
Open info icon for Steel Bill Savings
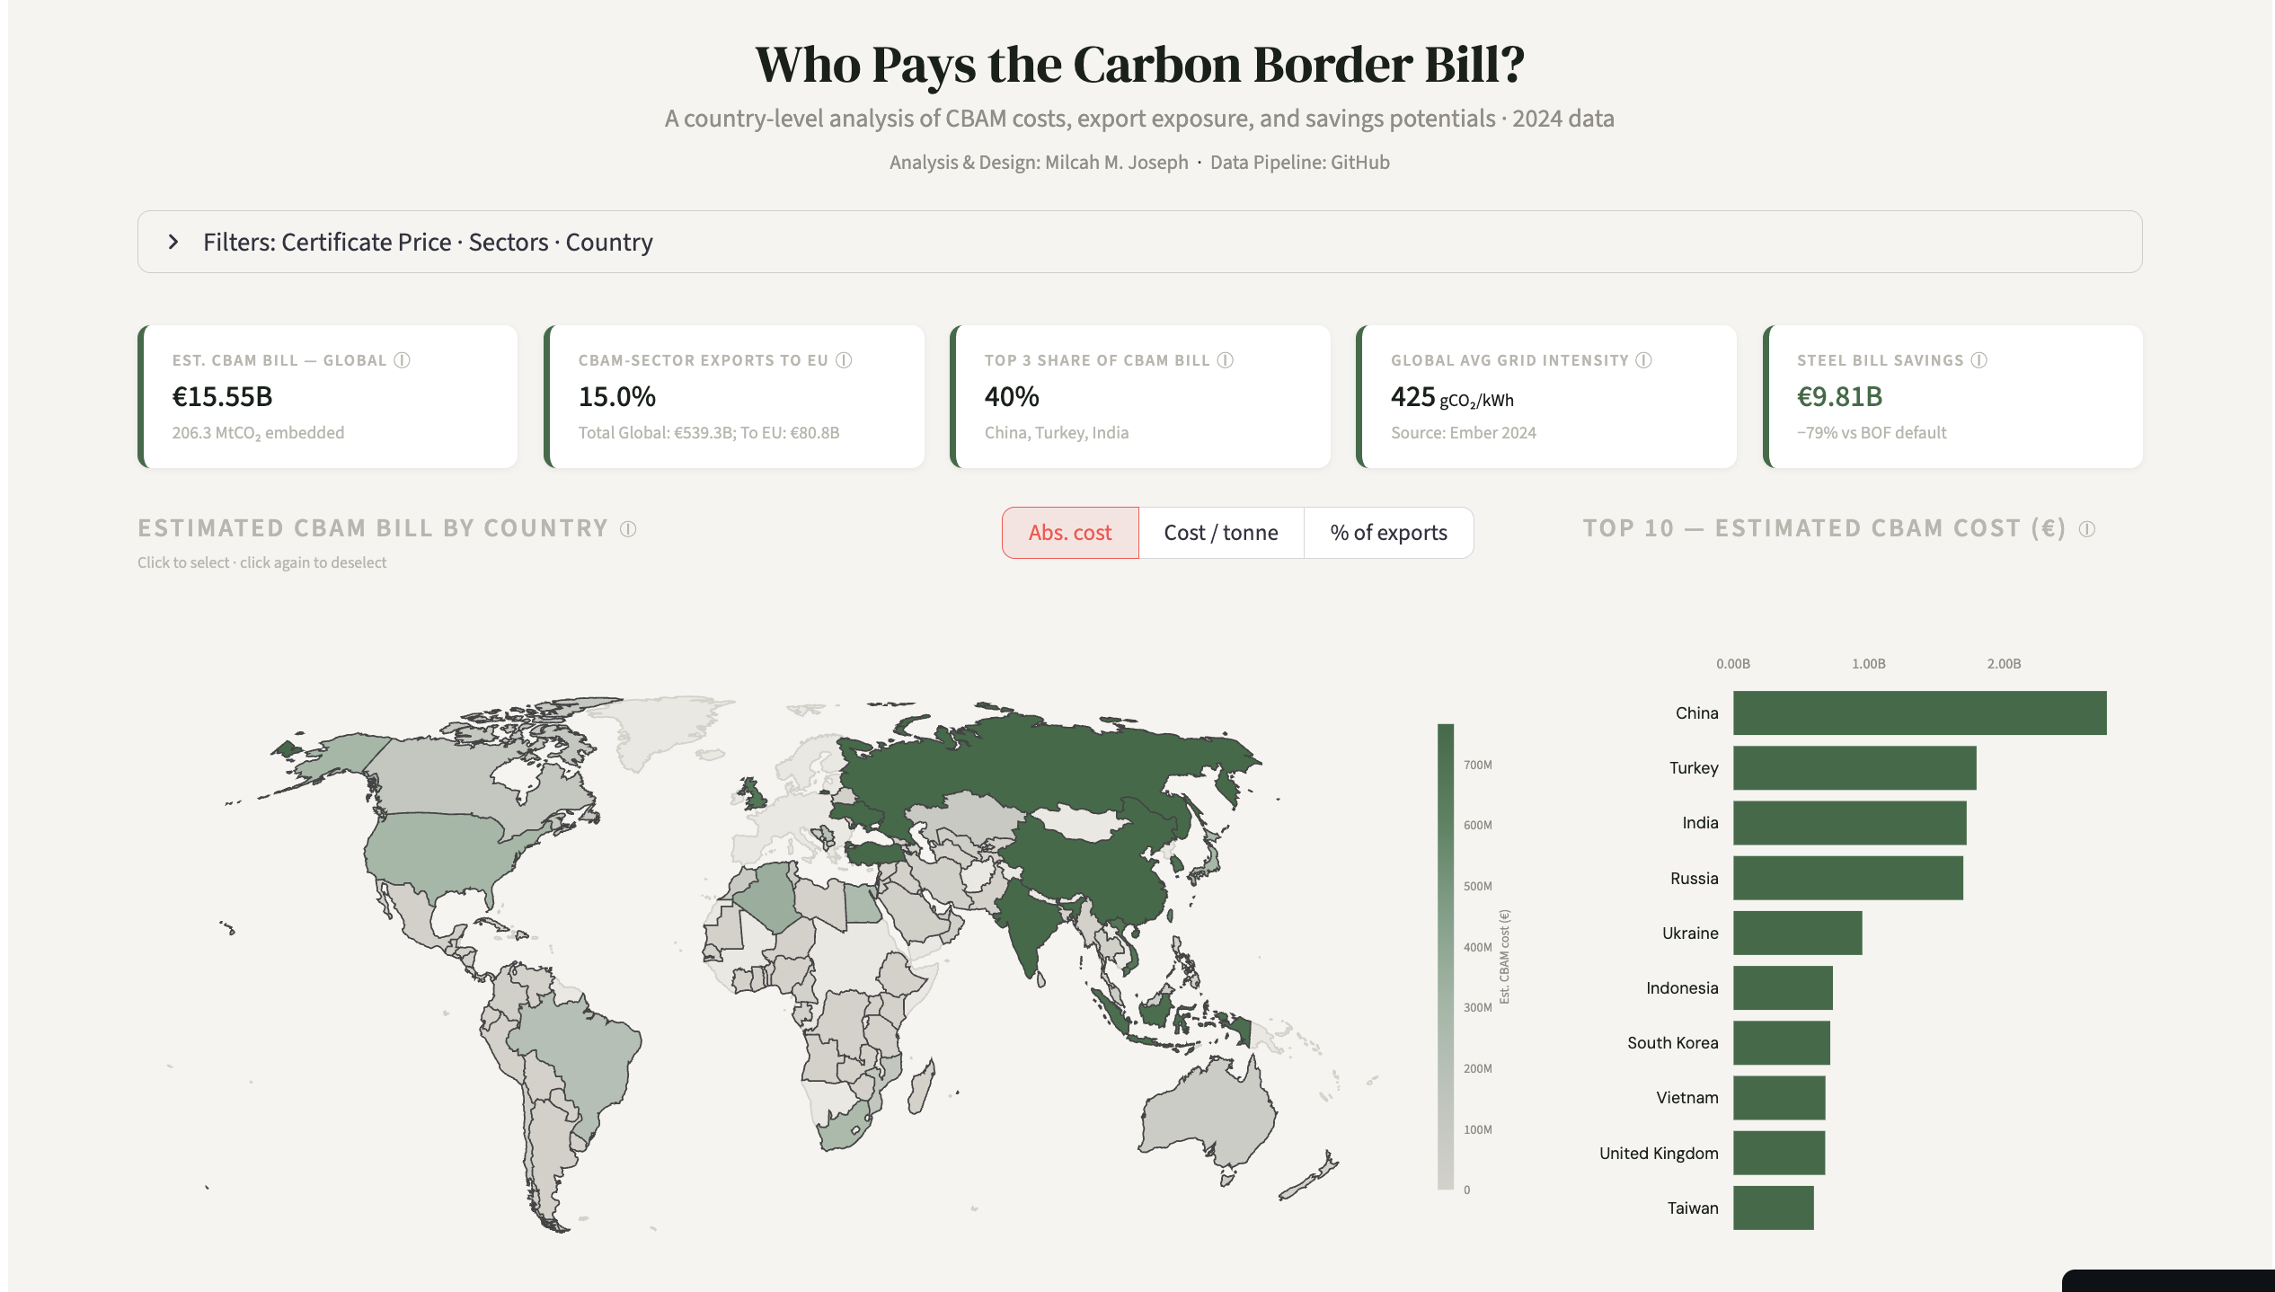tap(1979, 360)
